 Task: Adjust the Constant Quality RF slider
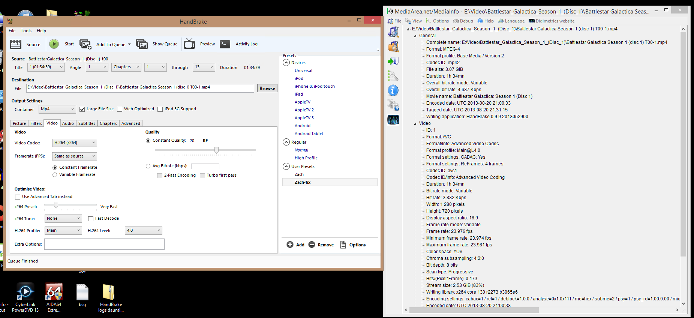(x=216, y=150)
